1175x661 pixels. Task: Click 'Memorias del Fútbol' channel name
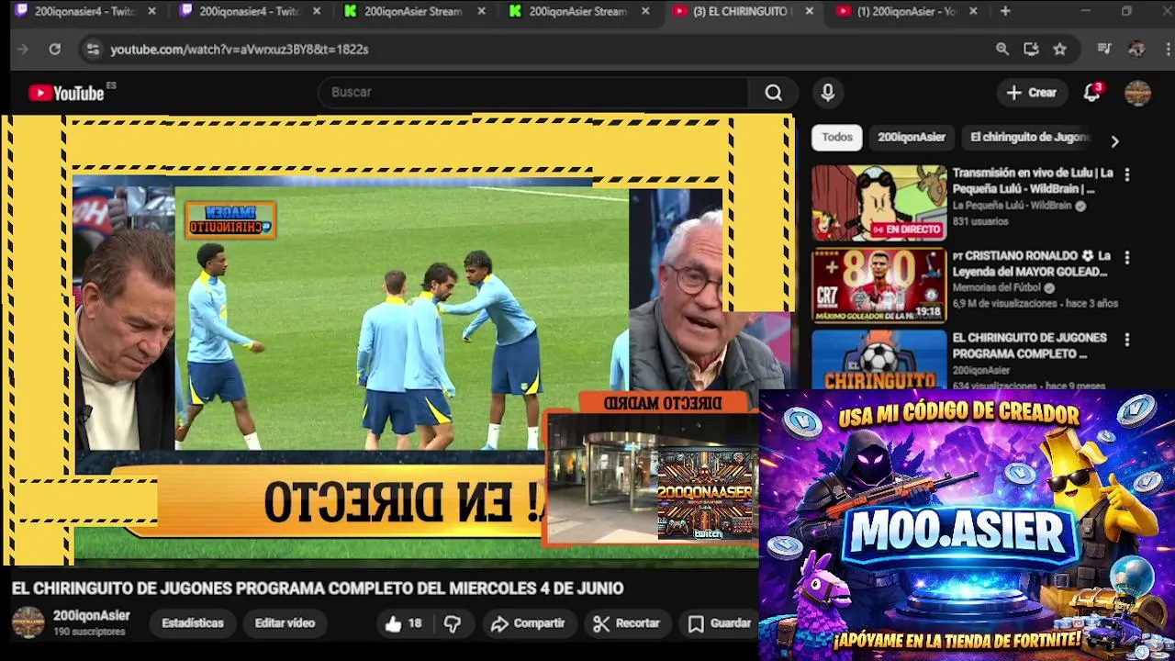click(x=997, y=288)
